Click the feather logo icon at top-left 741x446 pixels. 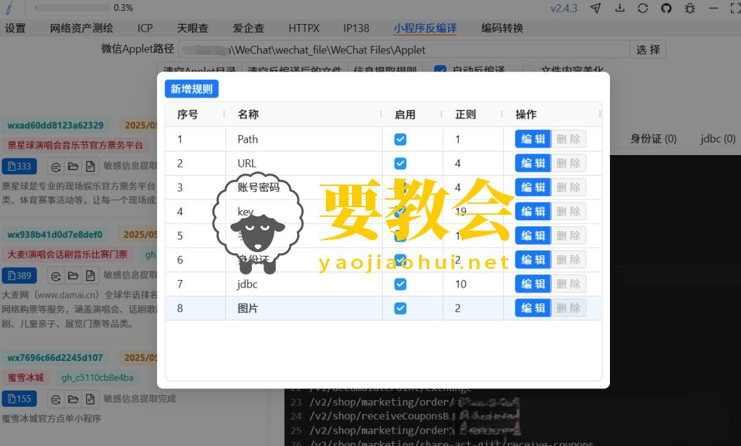[10, 8]
